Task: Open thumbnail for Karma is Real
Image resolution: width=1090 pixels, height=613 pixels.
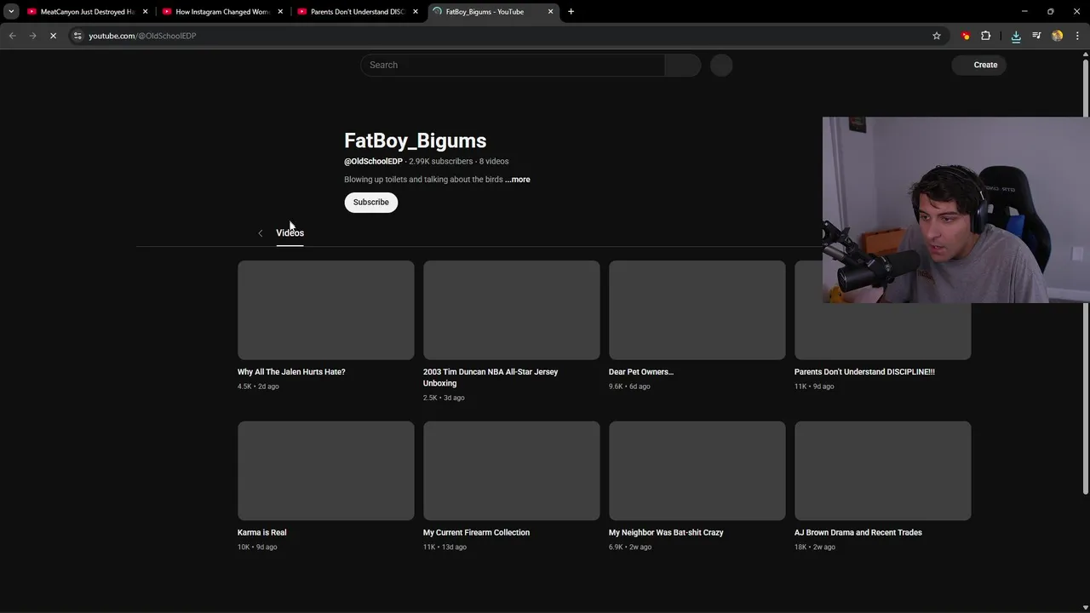Action: click(x=326, y=471)
